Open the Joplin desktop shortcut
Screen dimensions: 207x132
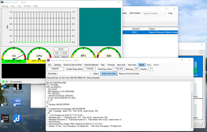click(18, 120)
